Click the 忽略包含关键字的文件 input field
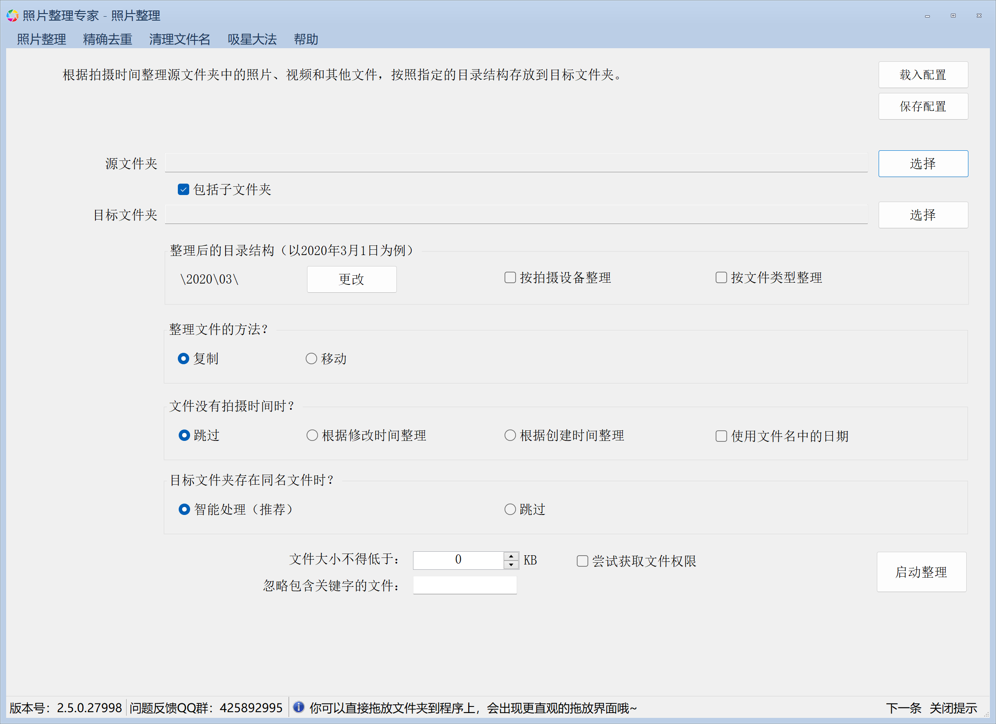This screenshot has width=996, height=724. (465, 585)
